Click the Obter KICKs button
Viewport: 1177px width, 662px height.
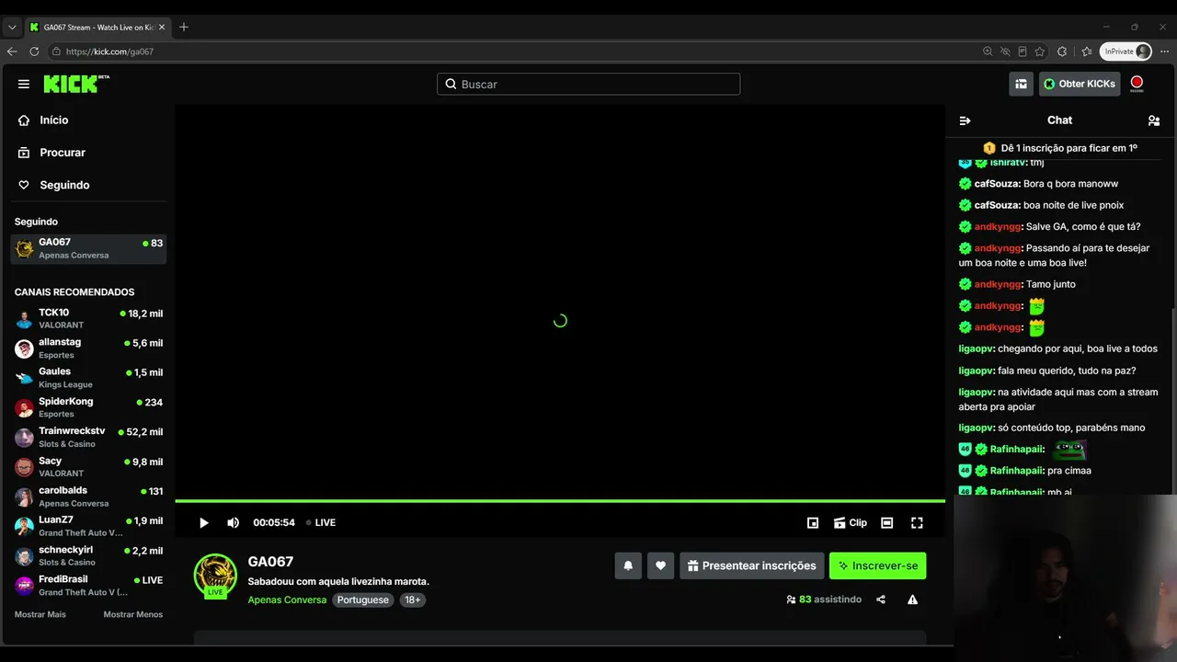coord(1080,84)
